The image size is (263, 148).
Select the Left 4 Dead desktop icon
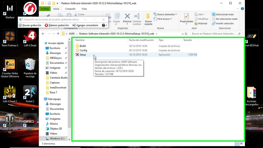tap(30, 38)
